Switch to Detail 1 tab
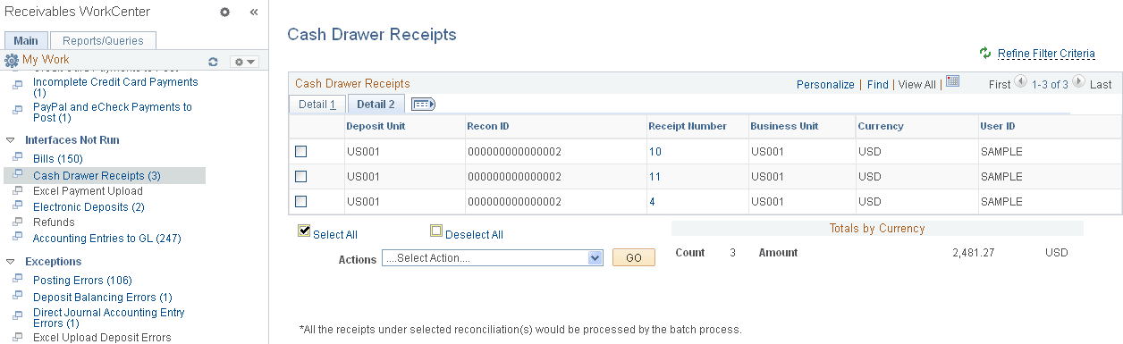 point(317,105)
